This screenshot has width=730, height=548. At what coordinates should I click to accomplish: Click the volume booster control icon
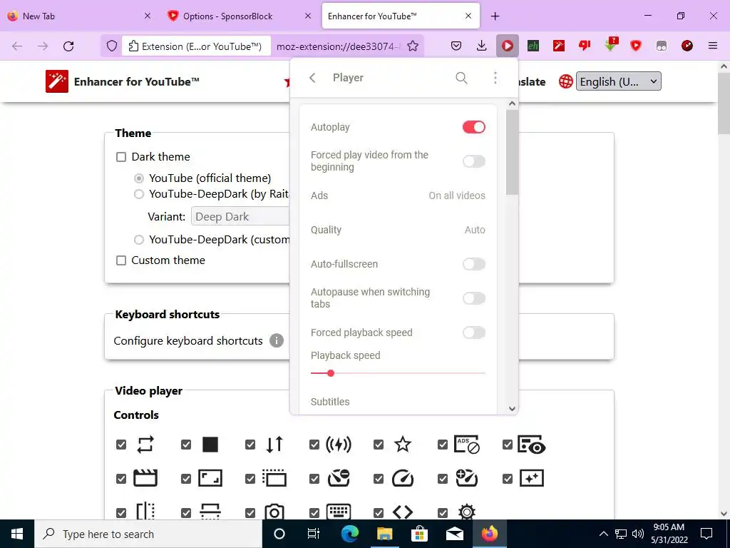(339, 445)
